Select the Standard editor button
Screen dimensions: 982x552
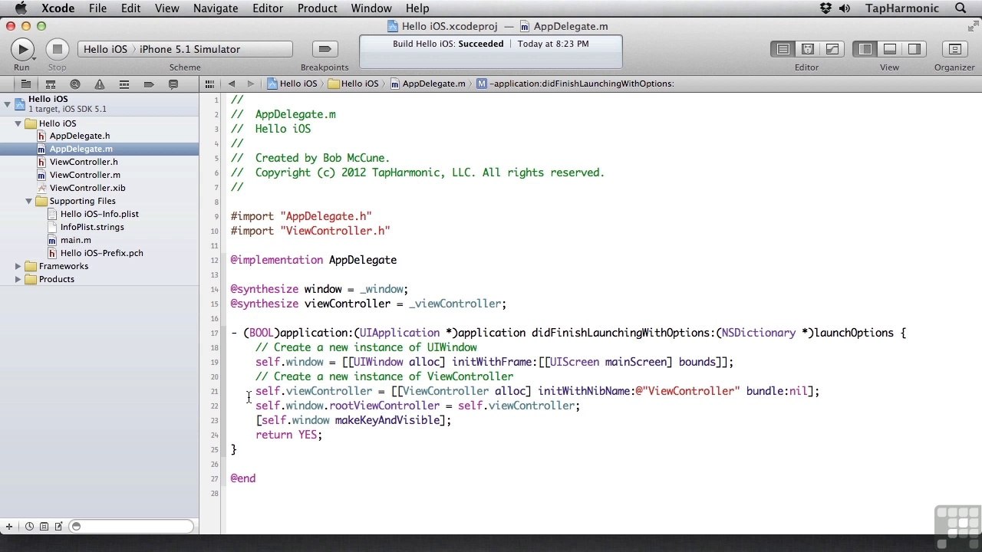click(783, 49)
